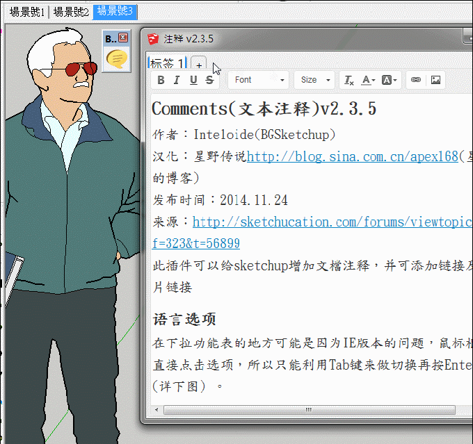Apply strikethrough to text
The height and width of the screenshot is (444, 473).
pyautogui.click(x=209, y=80)
